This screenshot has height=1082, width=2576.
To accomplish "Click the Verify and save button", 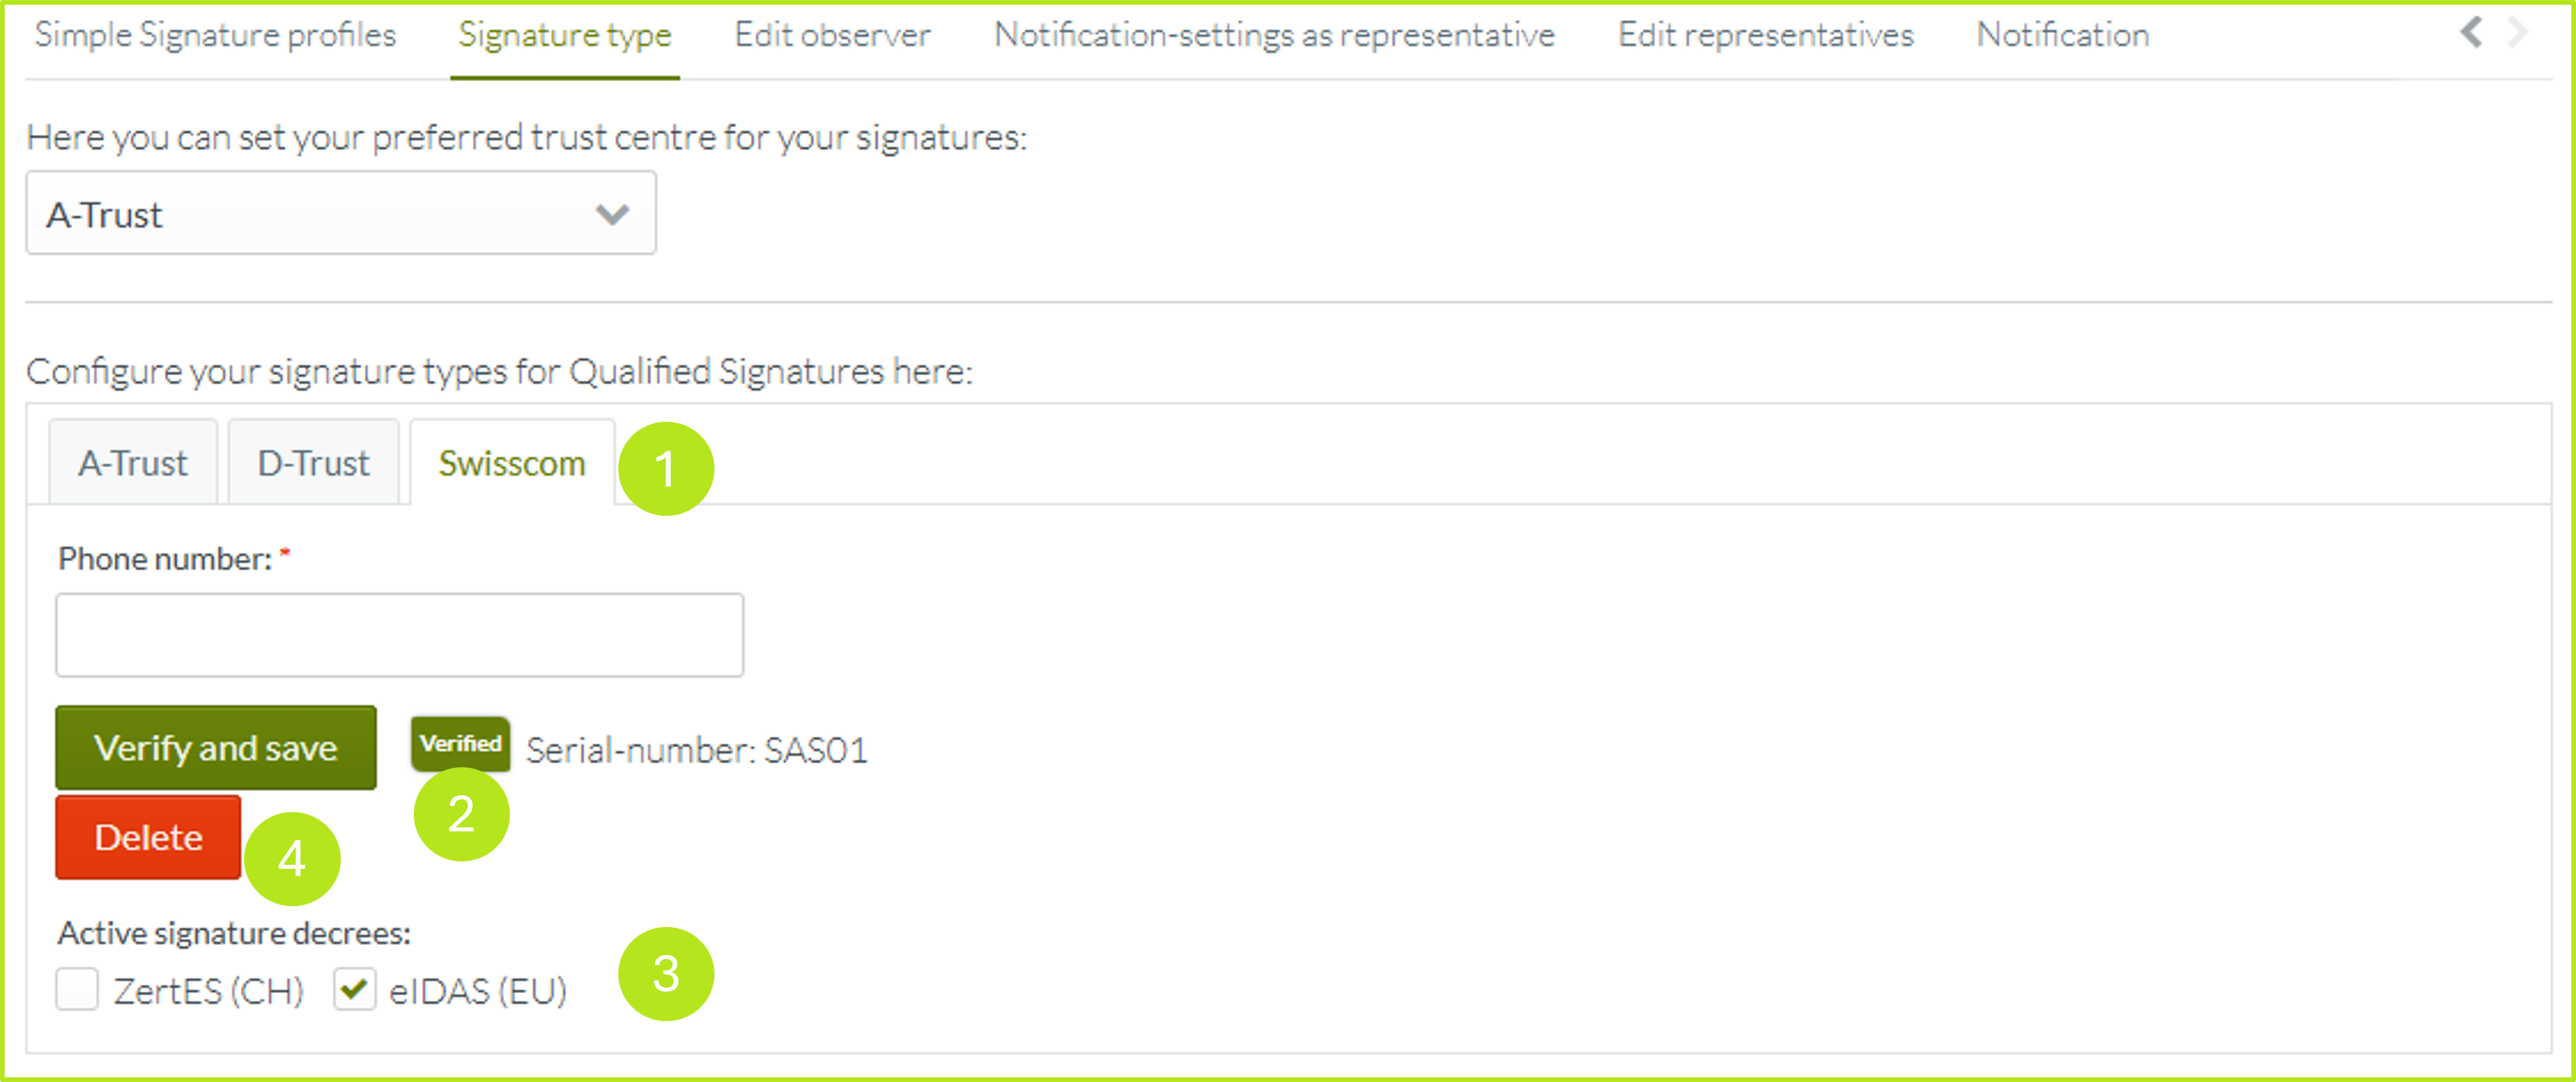I will click(x=216, y=747).
